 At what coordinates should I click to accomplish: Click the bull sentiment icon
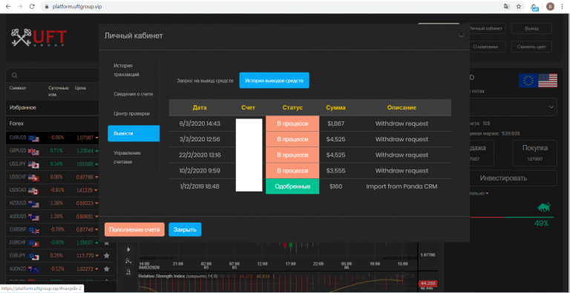[x=544, y=207]
